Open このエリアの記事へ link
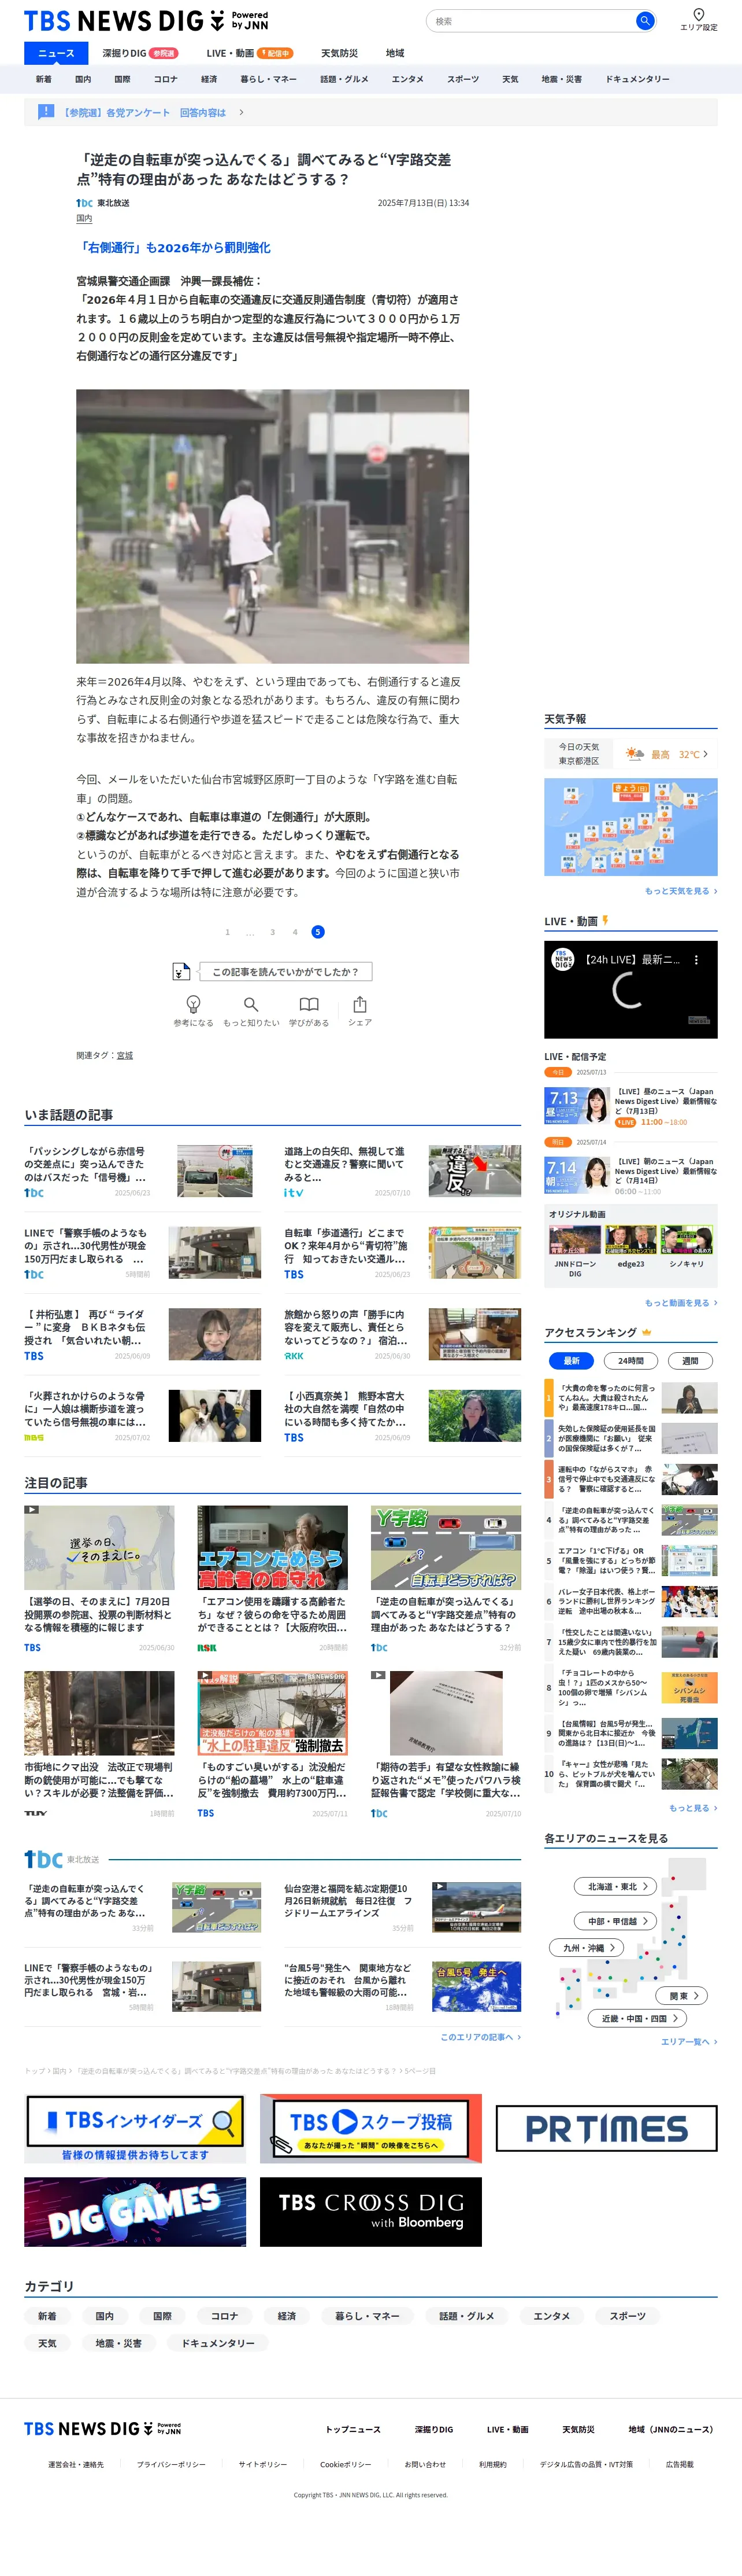 tap(480, 2036)
